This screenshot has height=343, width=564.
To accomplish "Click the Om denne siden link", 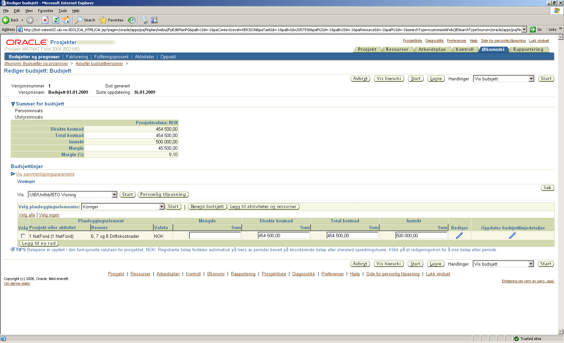I will (17, 284).
